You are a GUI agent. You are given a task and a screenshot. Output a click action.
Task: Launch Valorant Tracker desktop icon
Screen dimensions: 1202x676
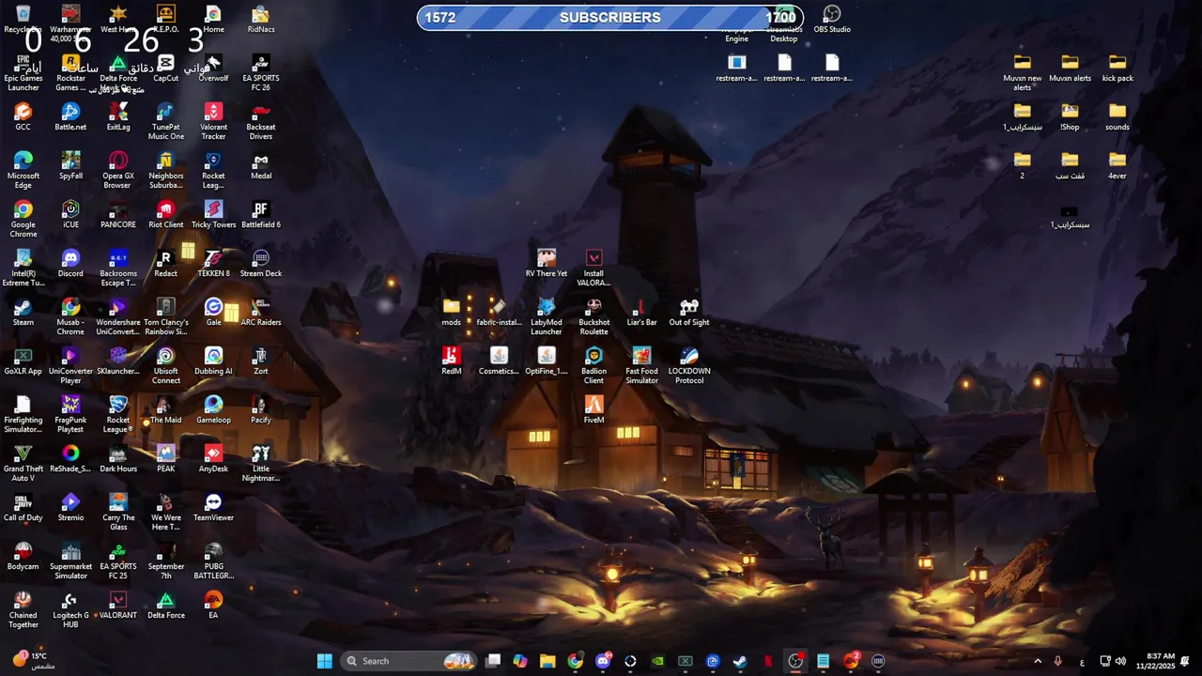coord(213,121)
